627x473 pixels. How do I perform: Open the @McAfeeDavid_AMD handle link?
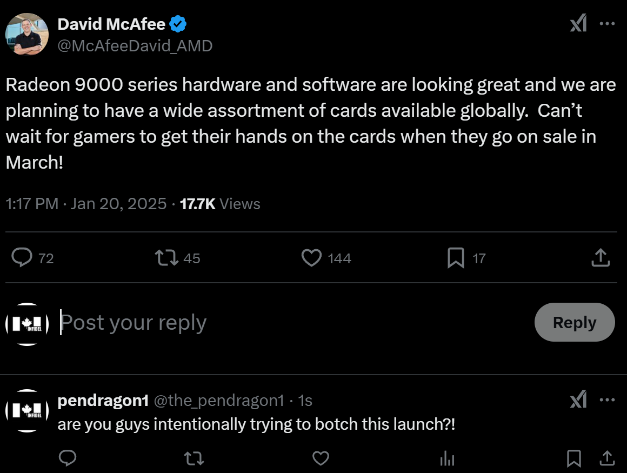135,45
